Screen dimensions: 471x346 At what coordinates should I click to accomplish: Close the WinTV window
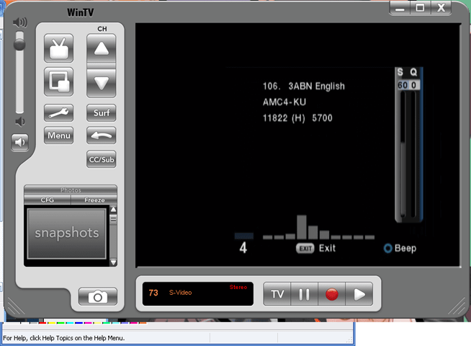tap(441, 8)
